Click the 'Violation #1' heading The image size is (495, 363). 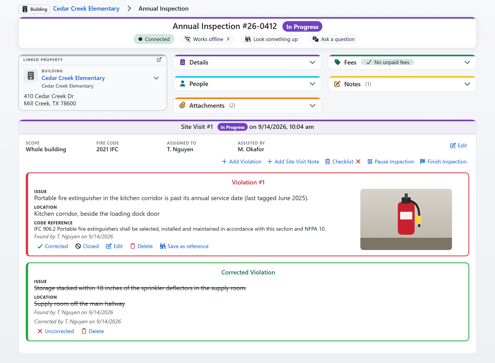248,182
